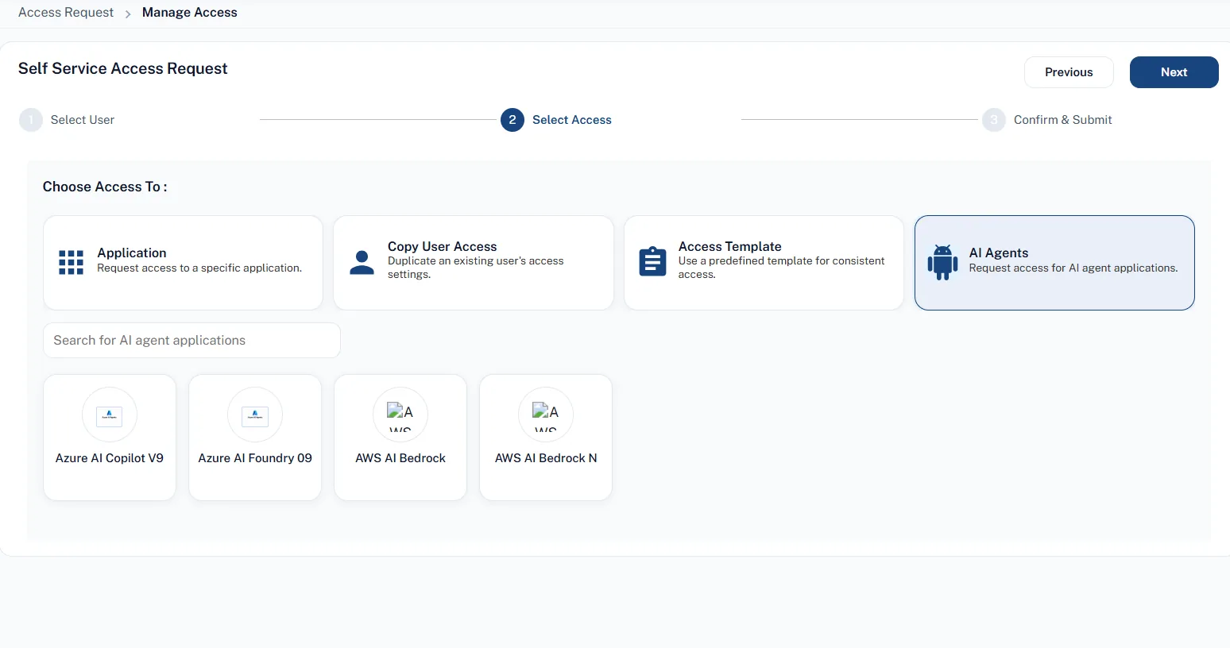Choose the Application card title
The width and height of the screenshot is (1230, 648).
132,253
